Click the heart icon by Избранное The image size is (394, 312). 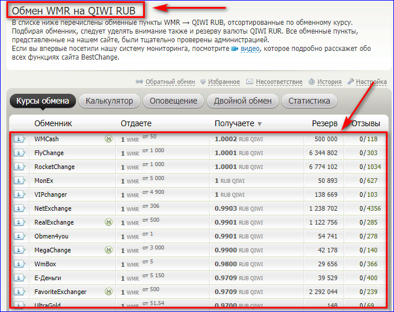203,82
